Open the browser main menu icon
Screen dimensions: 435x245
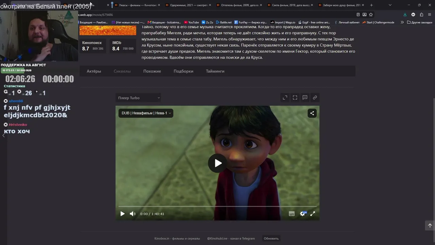430,15
